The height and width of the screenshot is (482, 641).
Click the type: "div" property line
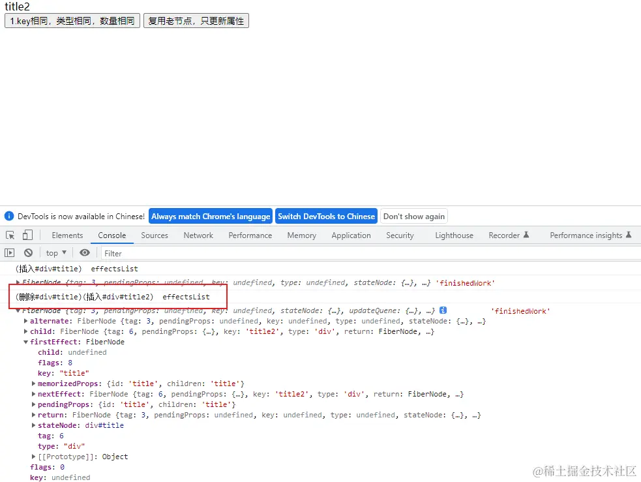pyautogui.click(x=61, y=446)
